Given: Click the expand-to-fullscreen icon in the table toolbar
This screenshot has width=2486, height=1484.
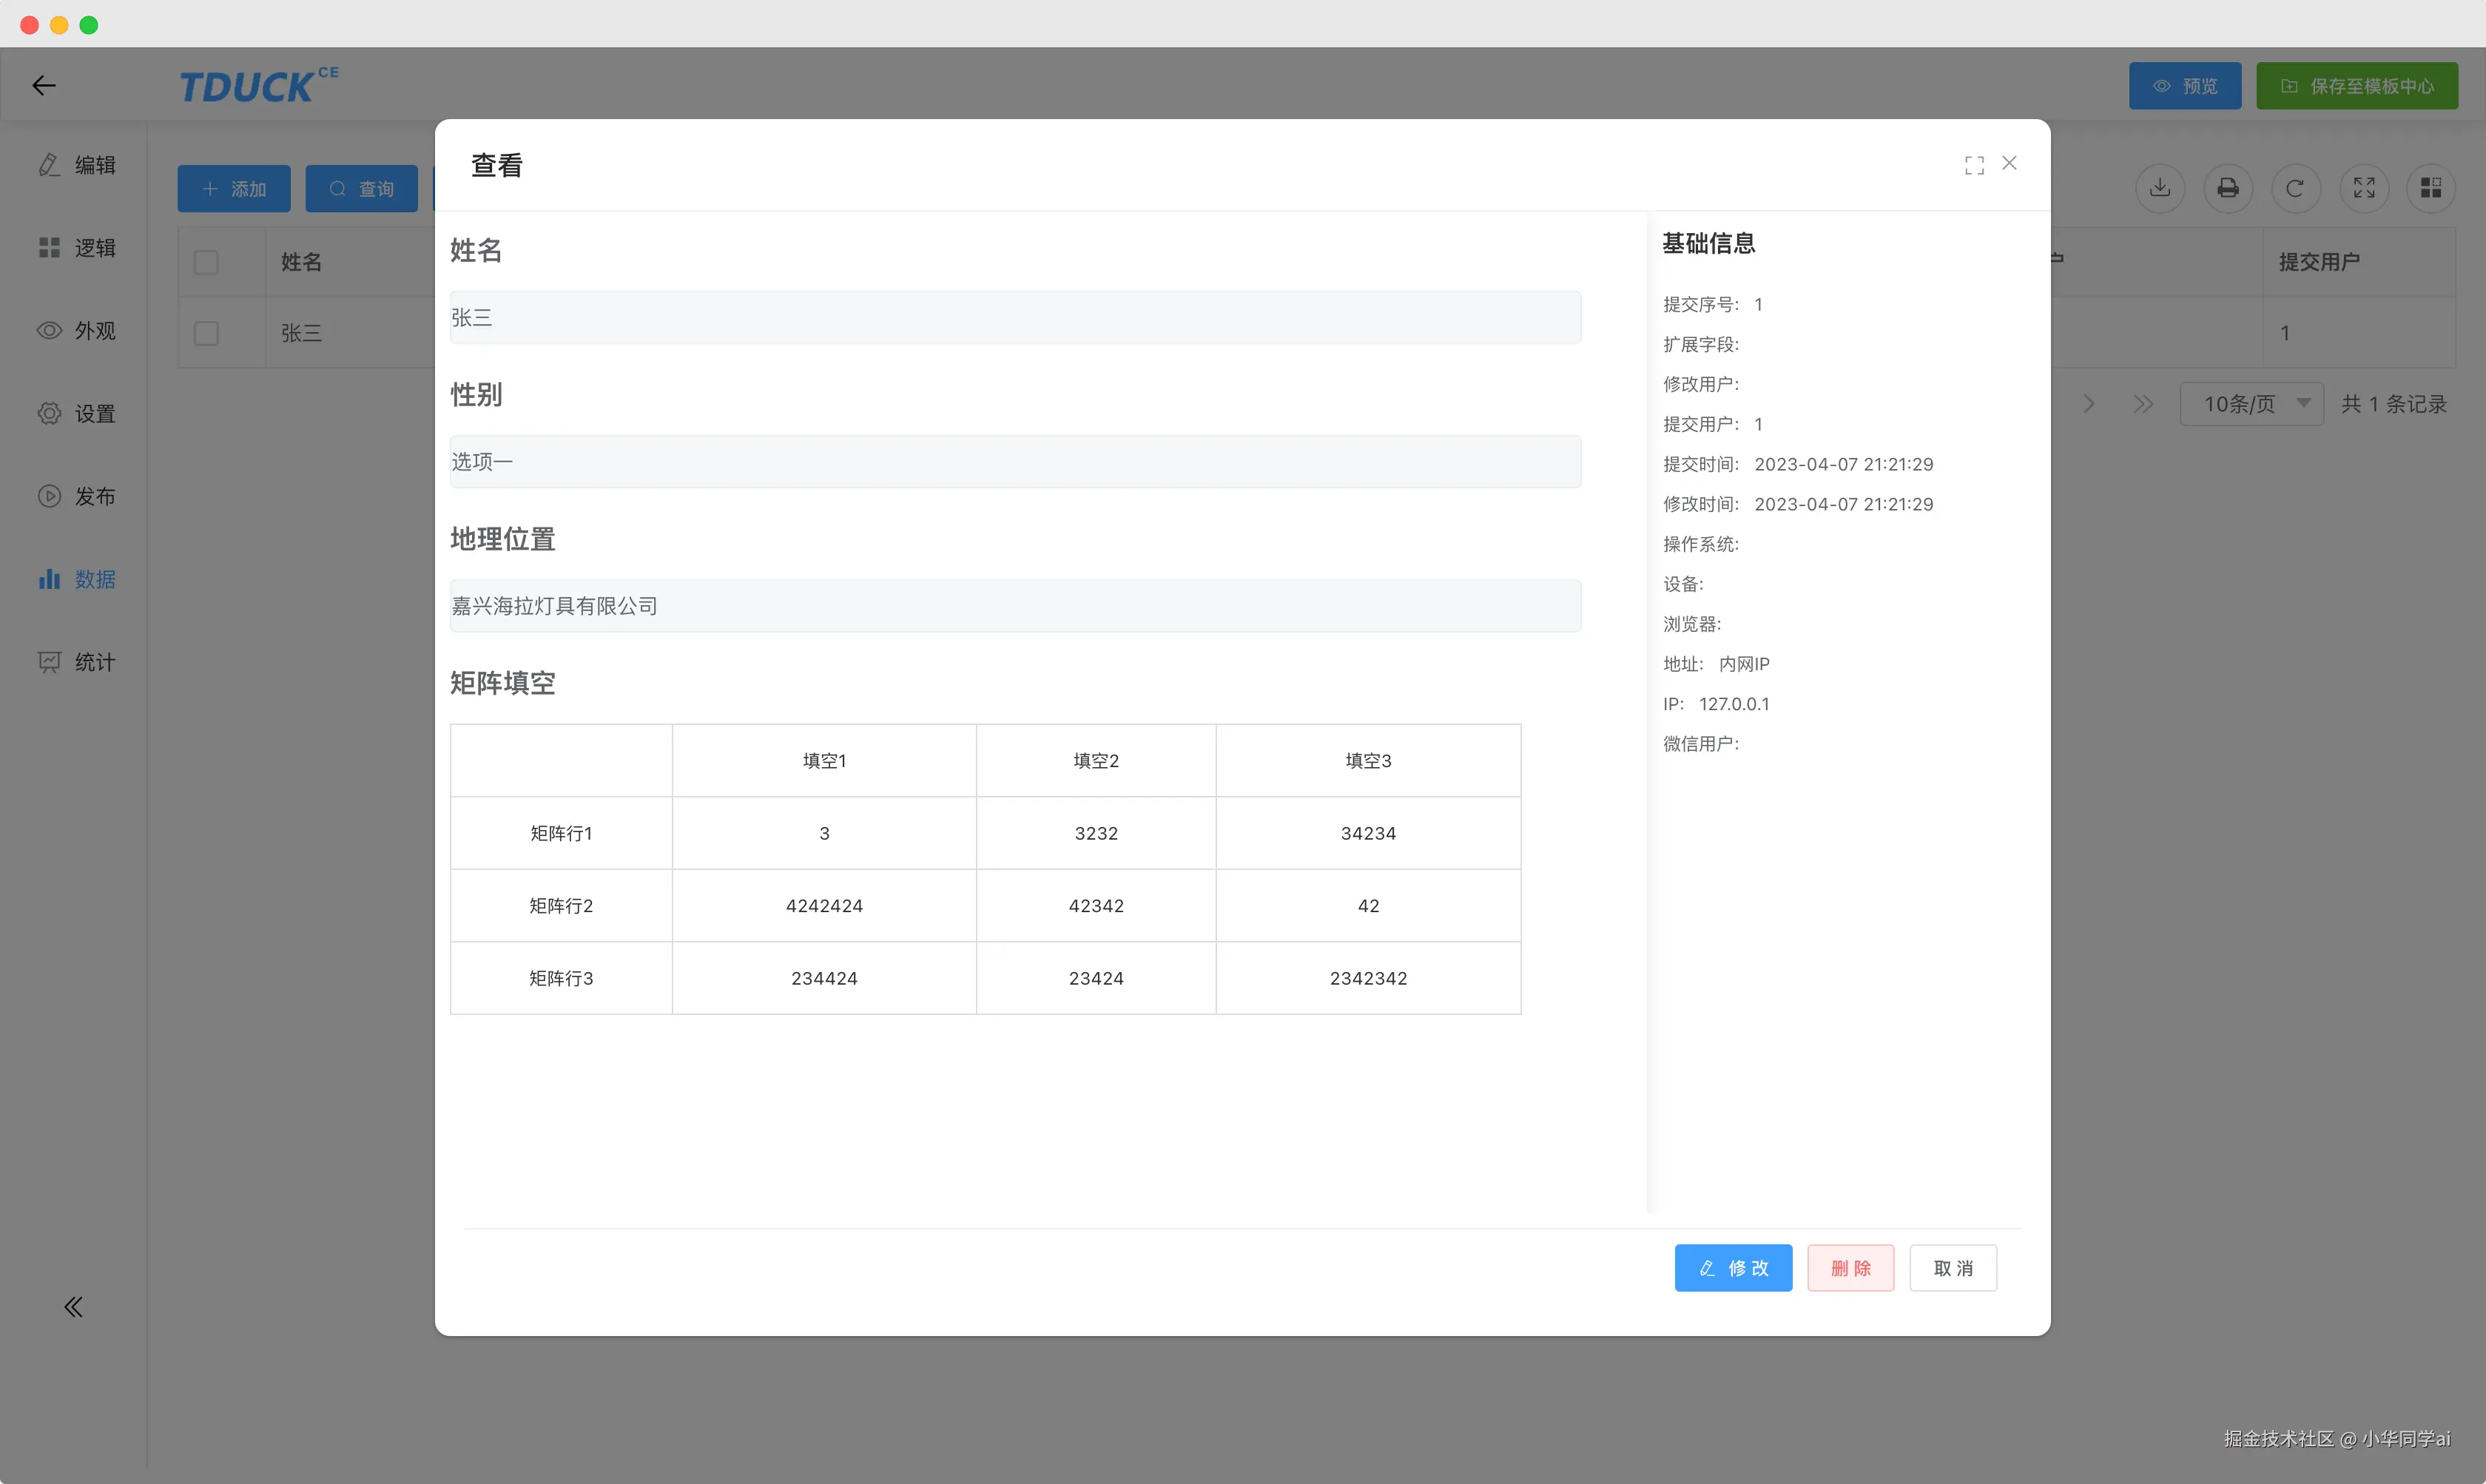Looking at the screenshot, I should 2364,188.
